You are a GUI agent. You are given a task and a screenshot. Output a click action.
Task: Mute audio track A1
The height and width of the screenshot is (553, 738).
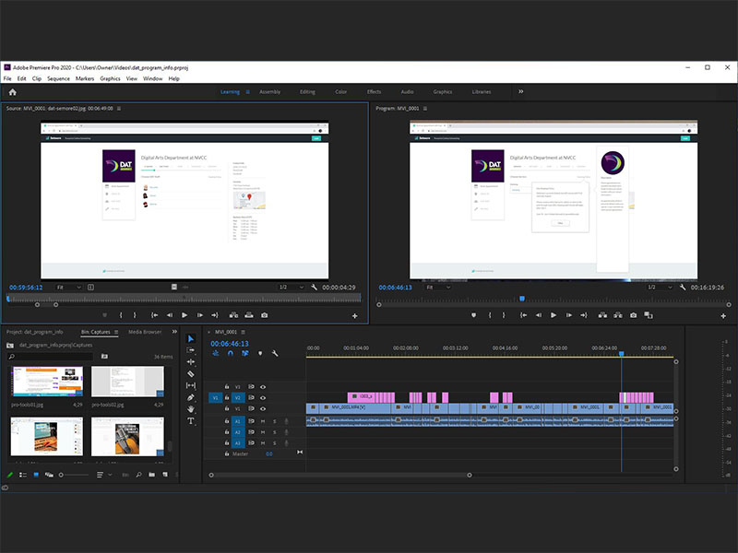[x=263, y=421]
